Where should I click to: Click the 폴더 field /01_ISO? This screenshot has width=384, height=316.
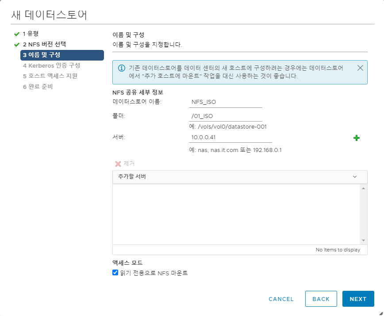[225, 116]
